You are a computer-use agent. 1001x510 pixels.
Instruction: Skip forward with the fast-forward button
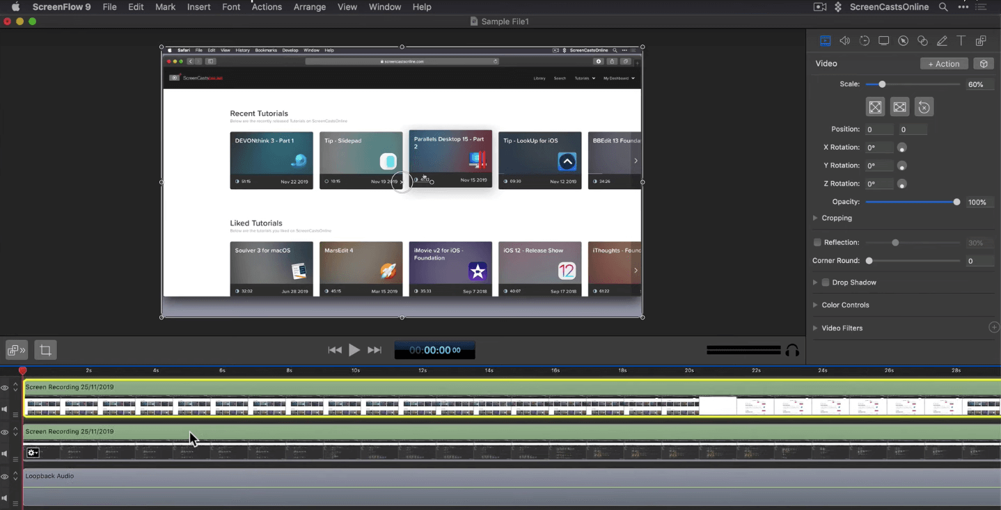click(x=375, y=350)
